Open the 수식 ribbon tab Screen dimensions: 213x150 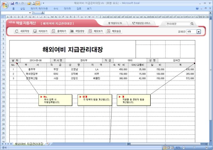tap(56, 9)
